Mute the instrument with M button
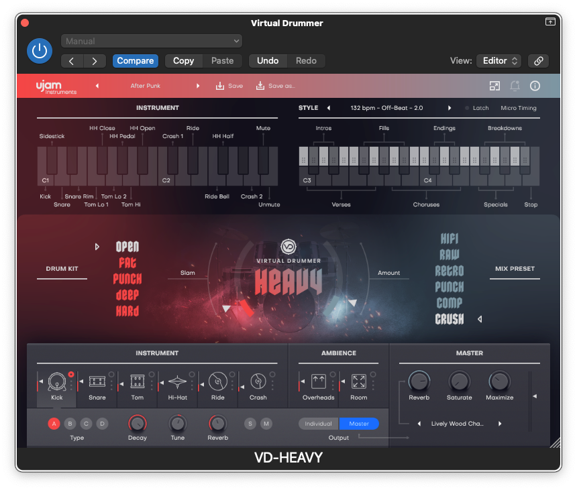The image size is (577, 490). (x=266, y=424)
